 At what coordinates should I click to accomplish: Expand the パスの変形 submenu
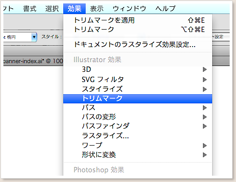point(138,117)
